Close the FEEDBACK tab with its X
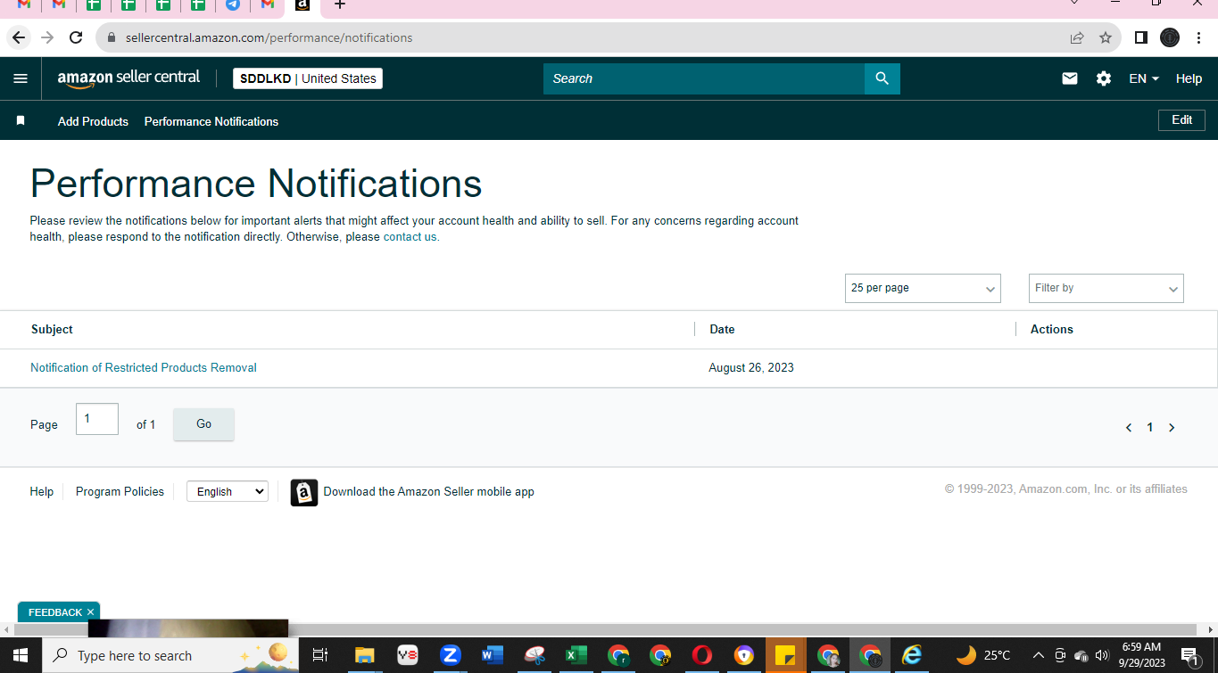This screenshot has height=673, width=1218. 90,612
